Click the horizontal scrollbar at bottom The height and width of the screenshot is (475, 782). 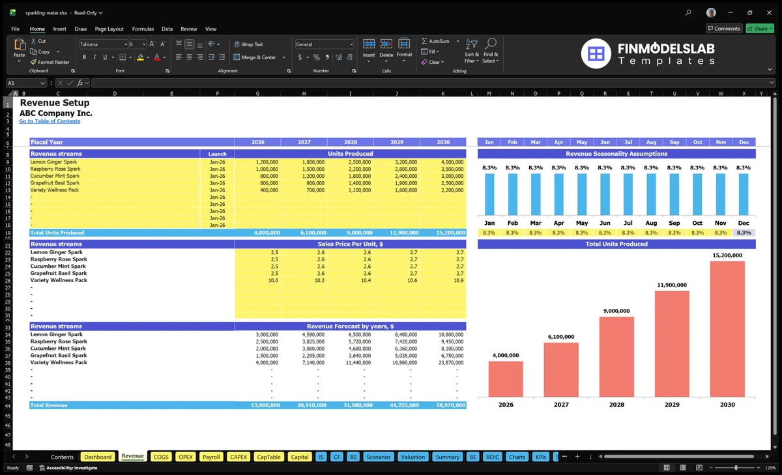point(678,457)
